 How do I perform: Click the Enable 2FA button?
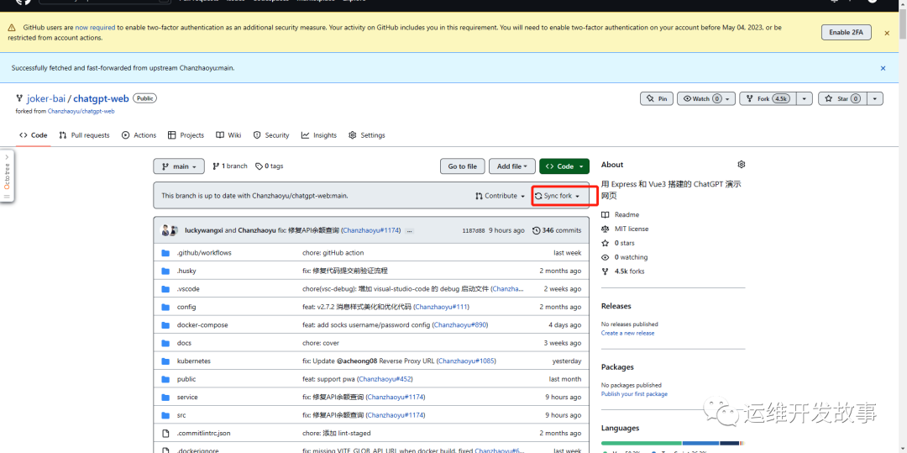(847, 33)
